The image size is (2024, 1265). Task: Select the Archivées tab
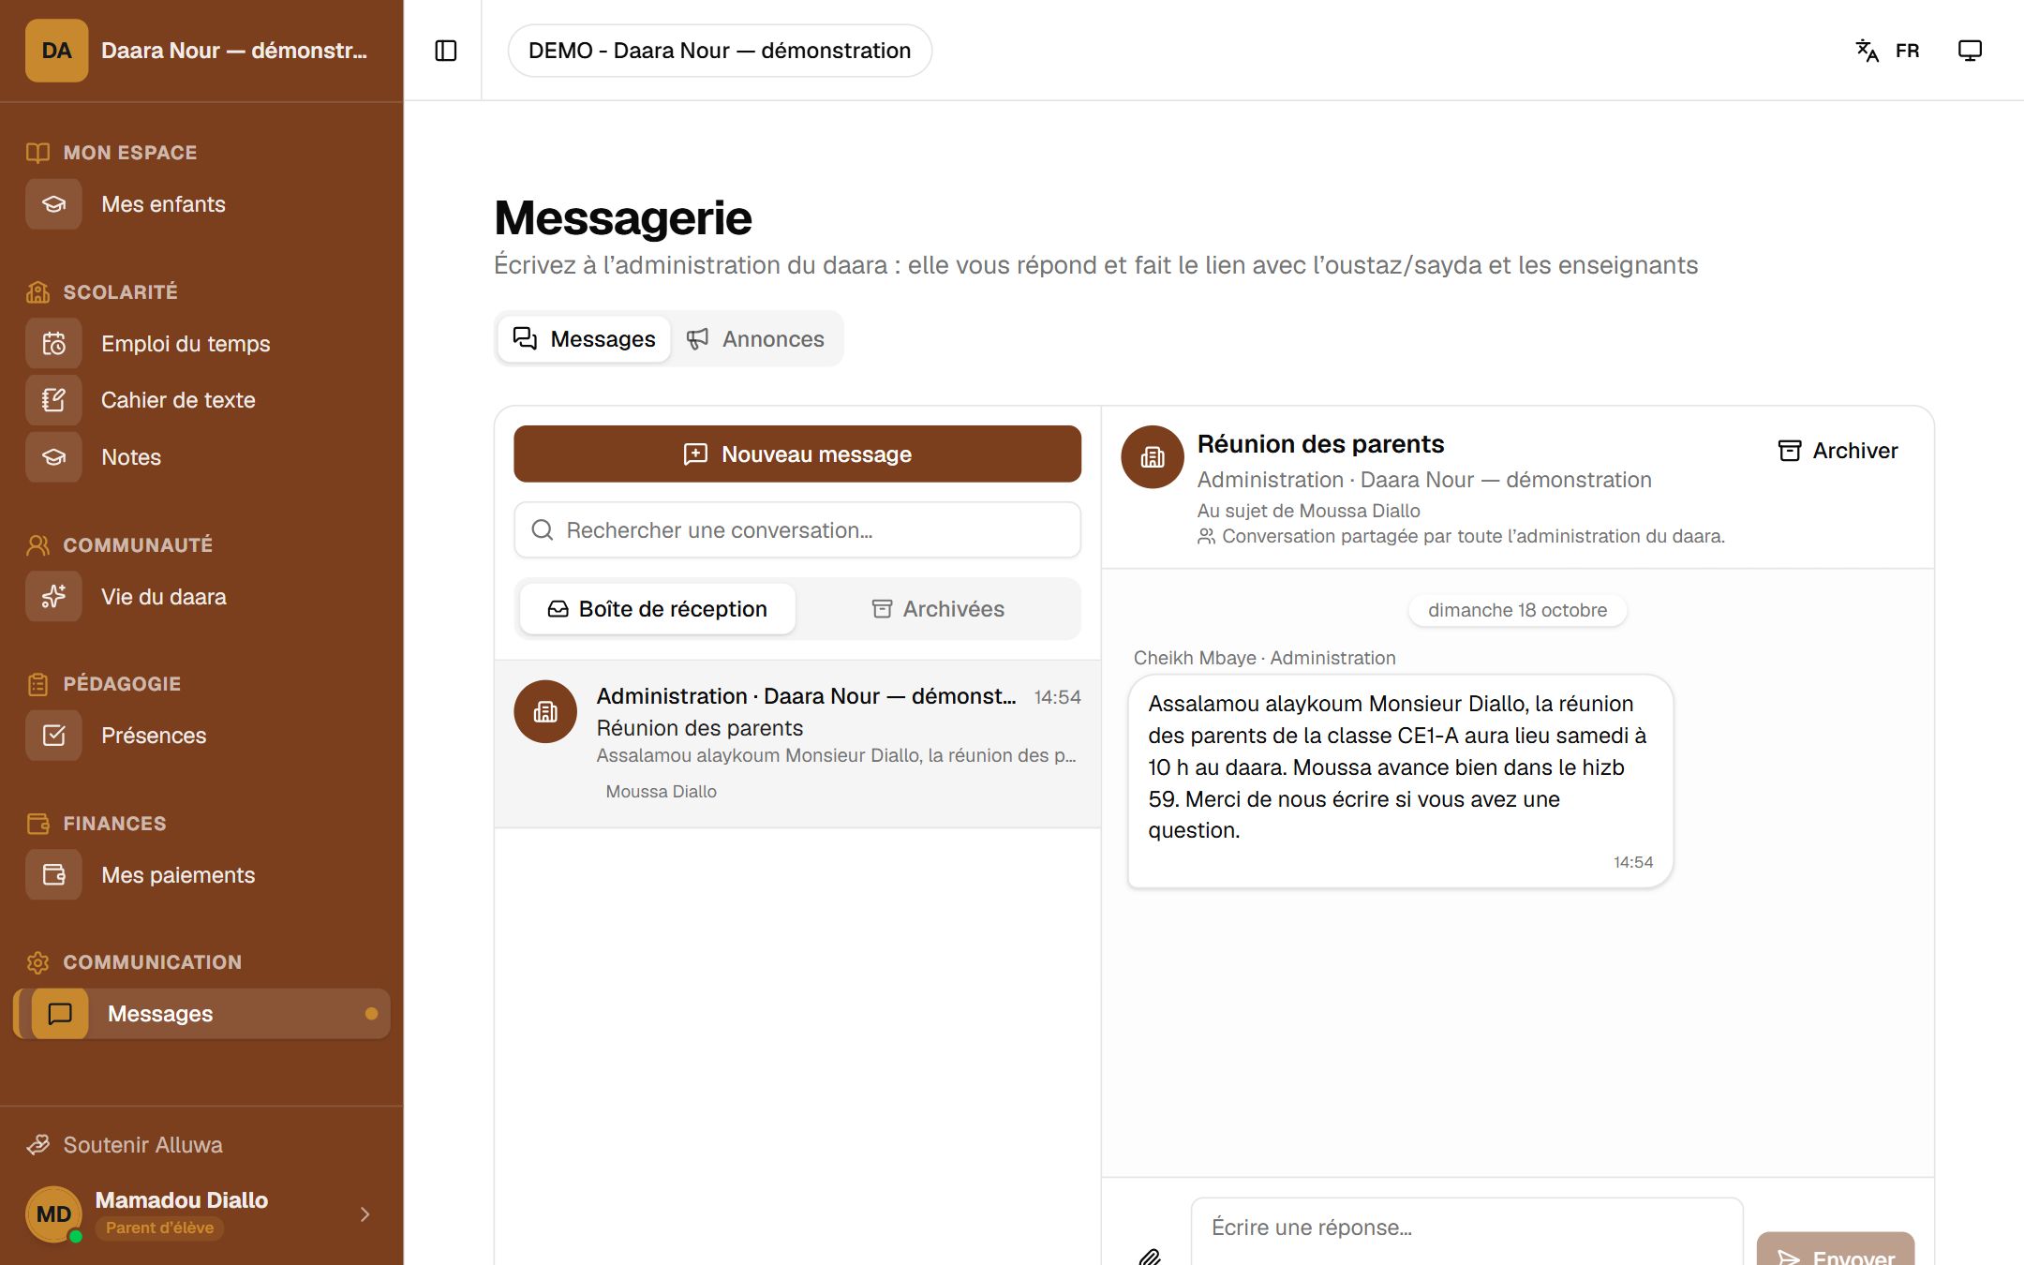coord(937,609)
